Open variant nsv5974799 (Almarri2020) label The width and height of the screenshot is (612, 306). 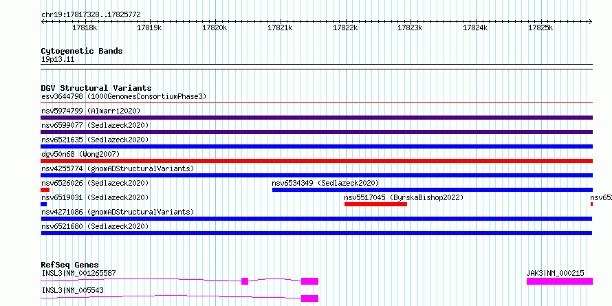click(x=91, y=111)
